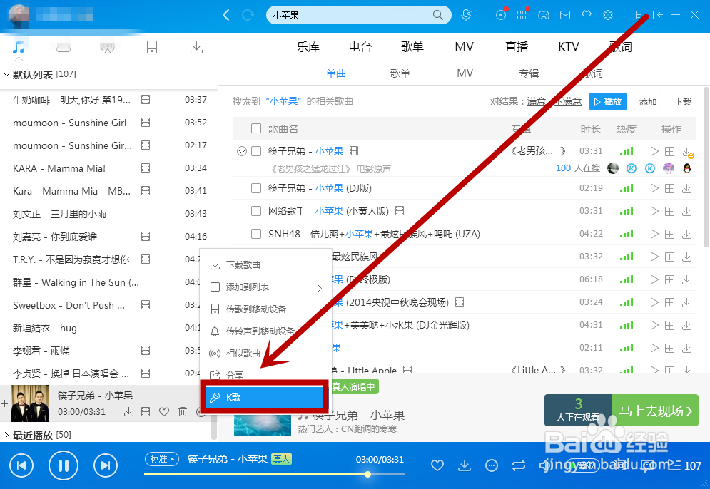Choose 相似歌曲 from context menu
The image size is (710, 489).
click(x=266, y=354)
